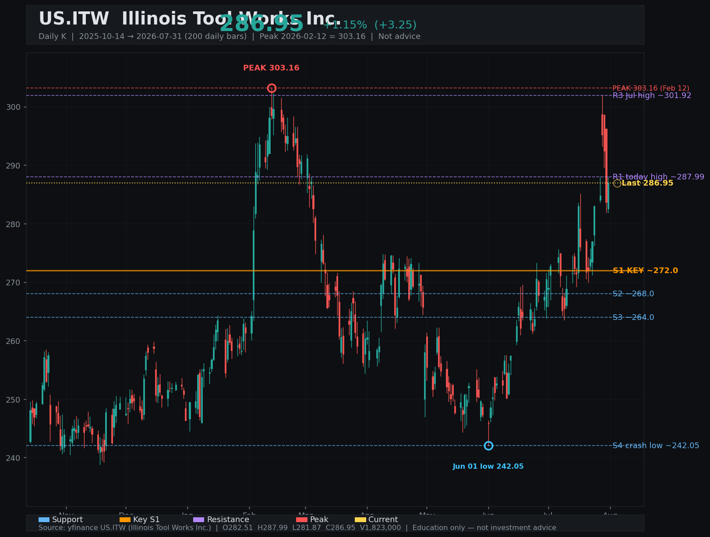Select the blue Support legend swatch

click(x=44, y=519)
